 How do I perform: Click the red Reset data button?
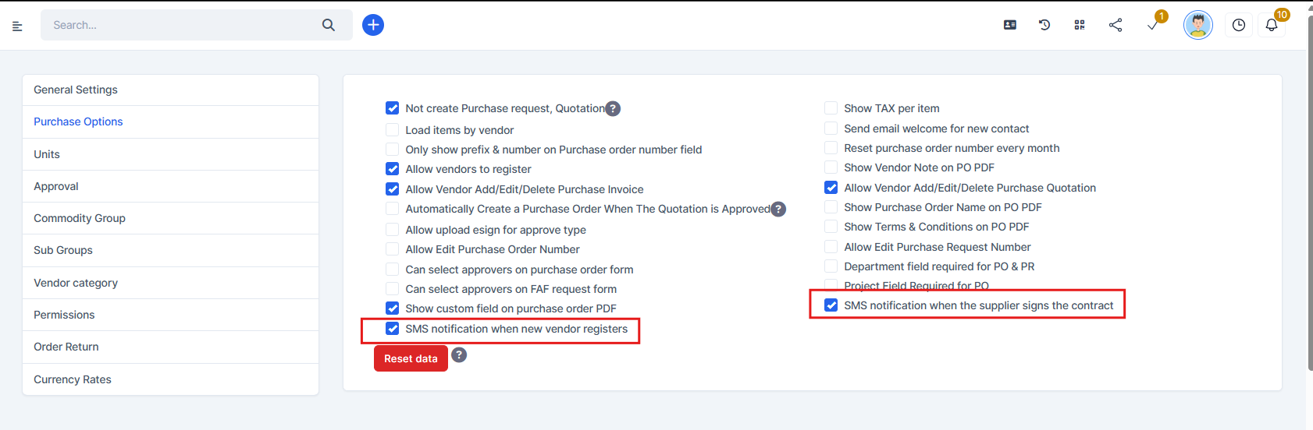pyautogui.click(x=411, y=358)
